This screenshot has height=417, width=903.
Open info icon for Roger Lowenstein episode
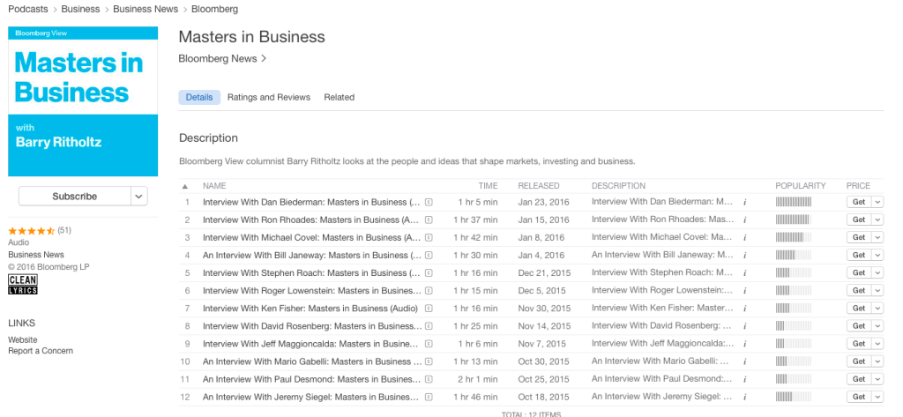pos(744,291)
